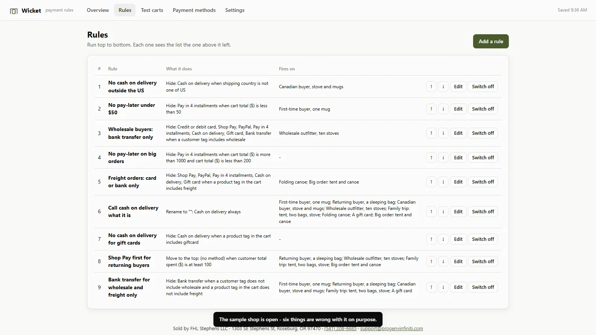Move down 'Wholesale buyers: bank transfer only' rule
596x335 pixels.
pos(443,133)
